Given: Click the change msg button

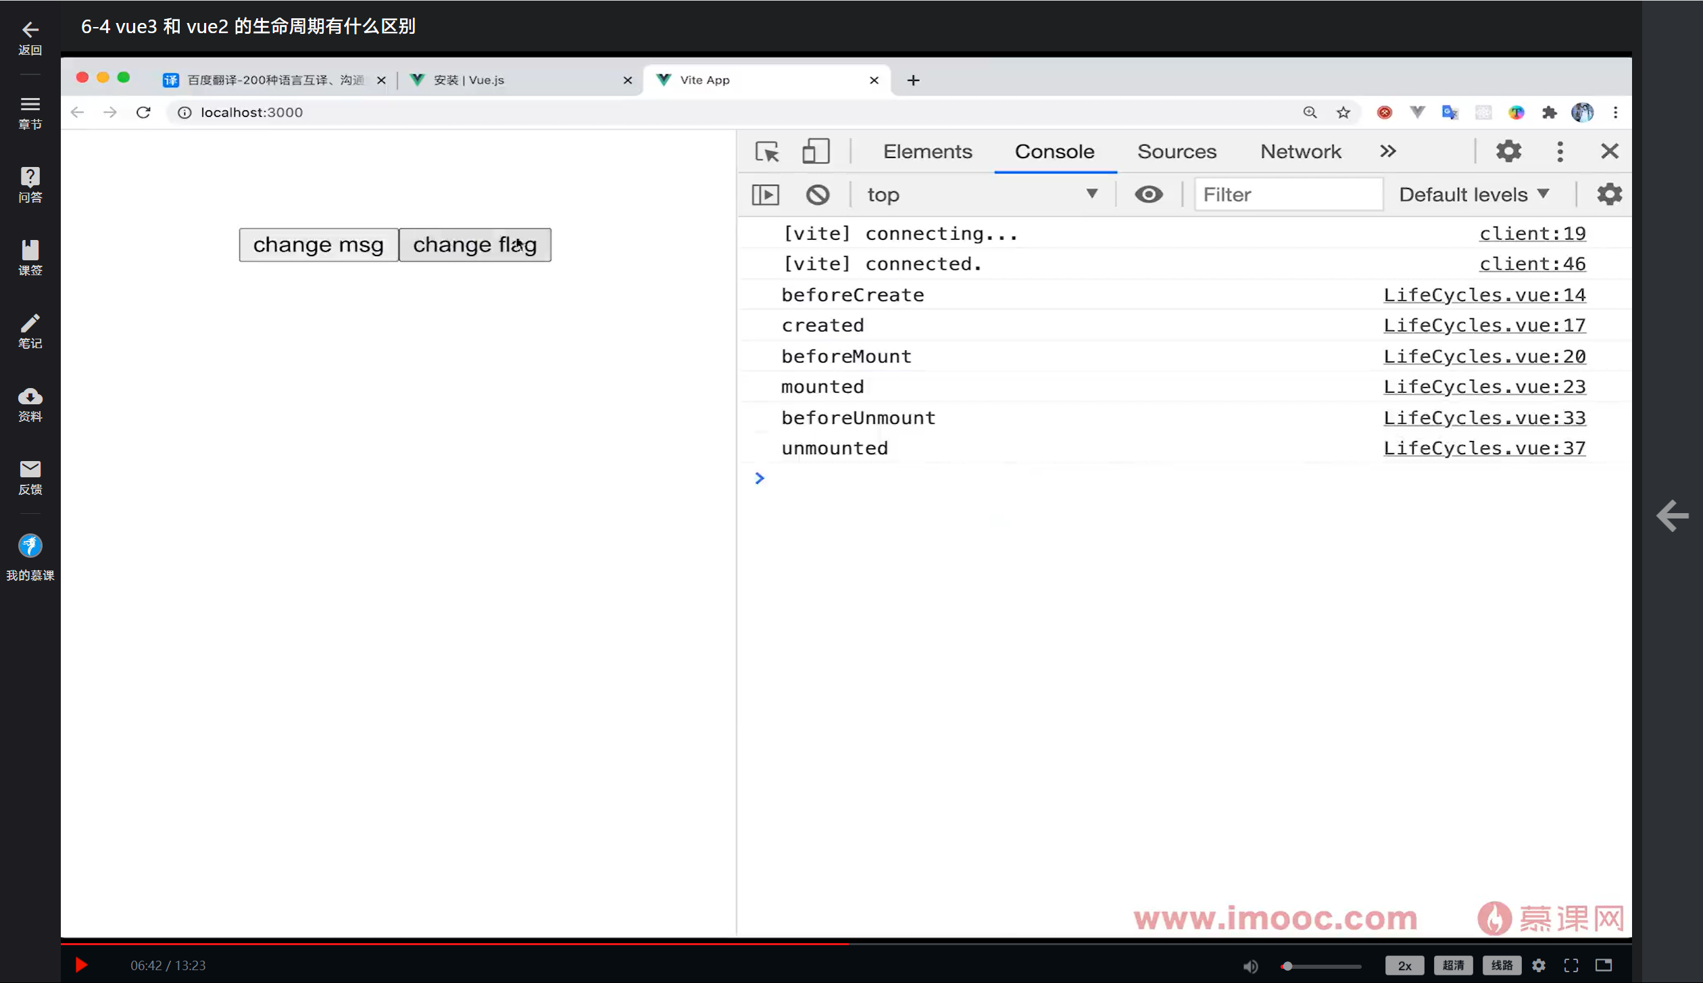Looking at the screenshot, I should (x=318, y=245).
